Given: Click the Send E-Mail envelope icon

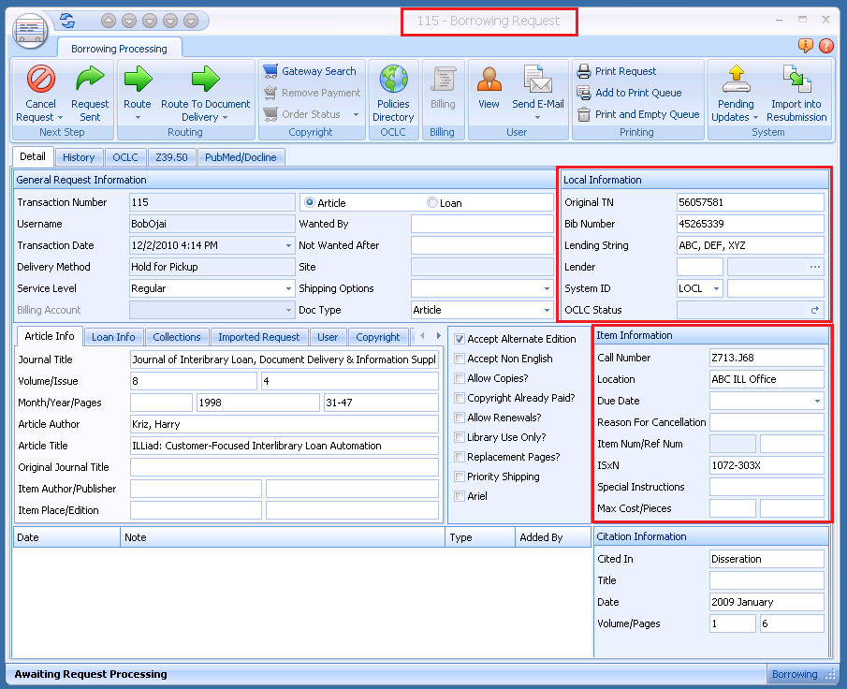Looking at the screenshot, I should [537, 80].
